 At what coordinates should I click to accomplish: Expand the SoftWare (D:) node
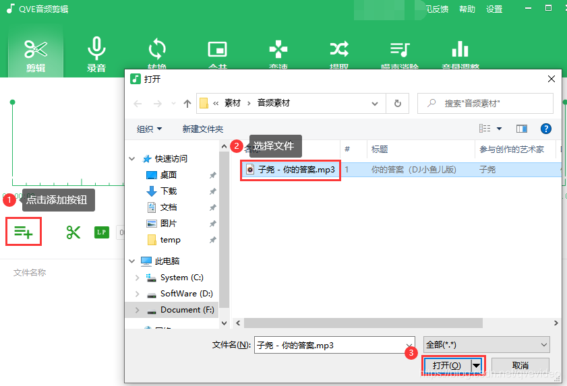coord(138,294)
